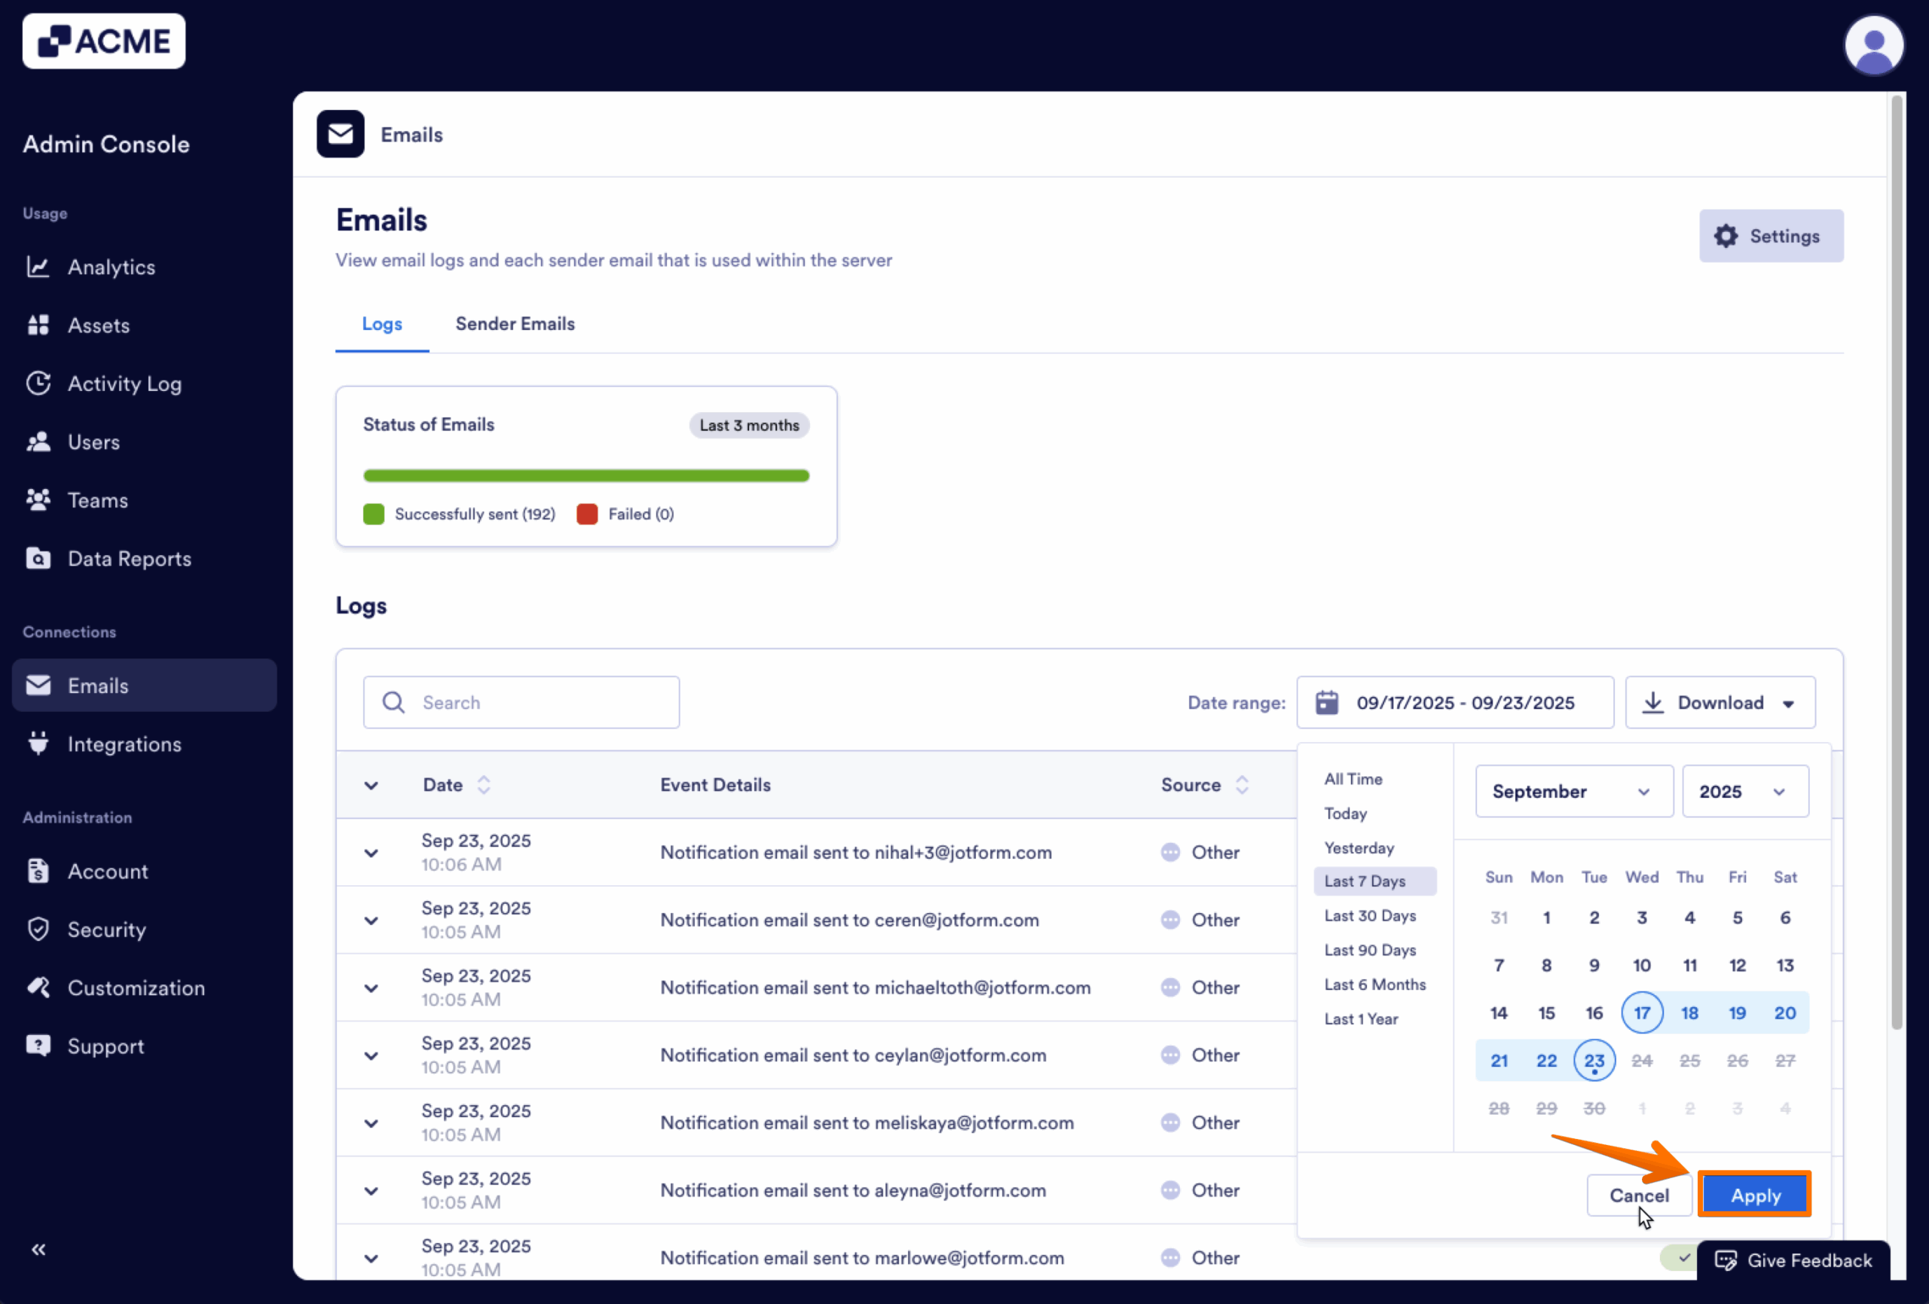Open the Security settings
Screen dimensions: 1929x1304
click(106, 929)
